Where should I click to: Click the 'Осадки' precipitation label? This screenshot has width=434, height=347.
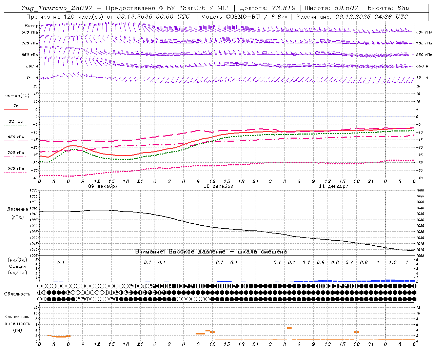click(x=18, y=266)
